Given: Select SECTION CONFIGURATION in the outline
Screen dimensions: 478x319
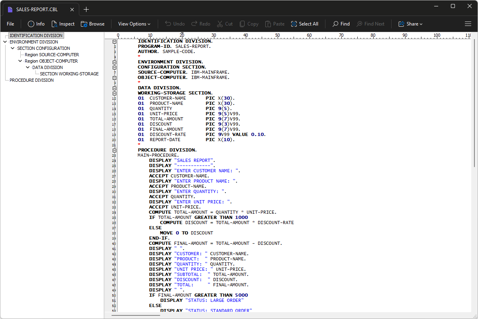Looking at the screenshot, I should click(43, 48).
